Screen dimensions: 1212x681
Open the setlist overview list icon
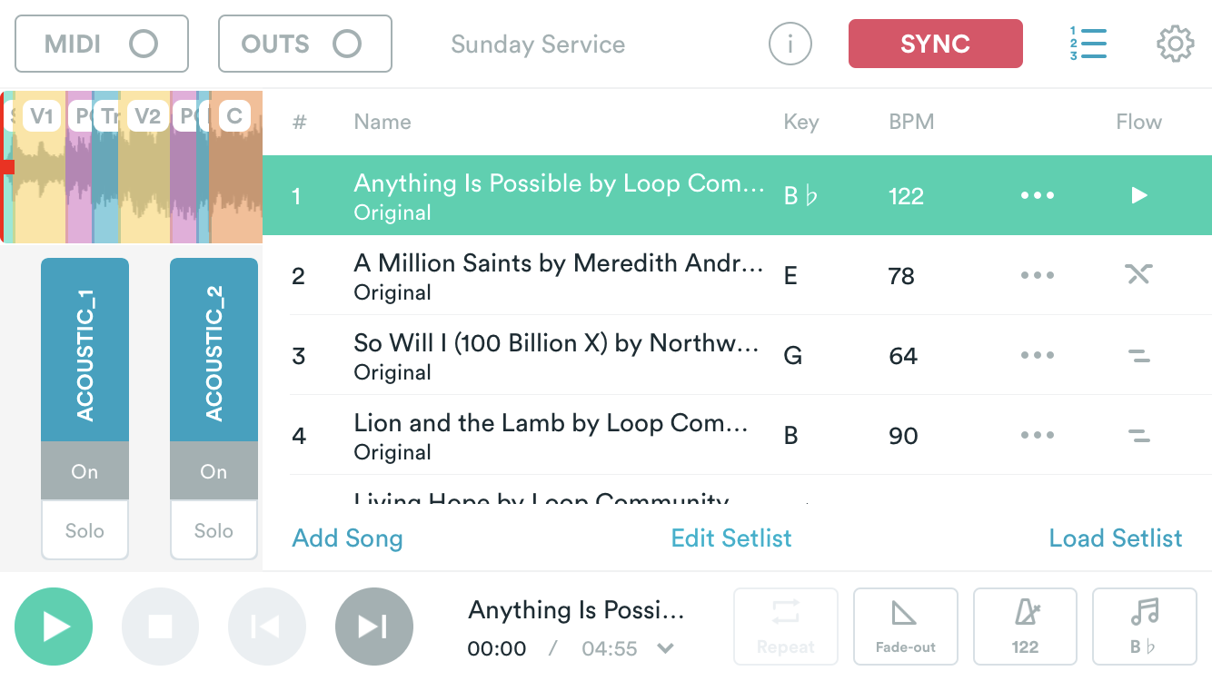1089,43
